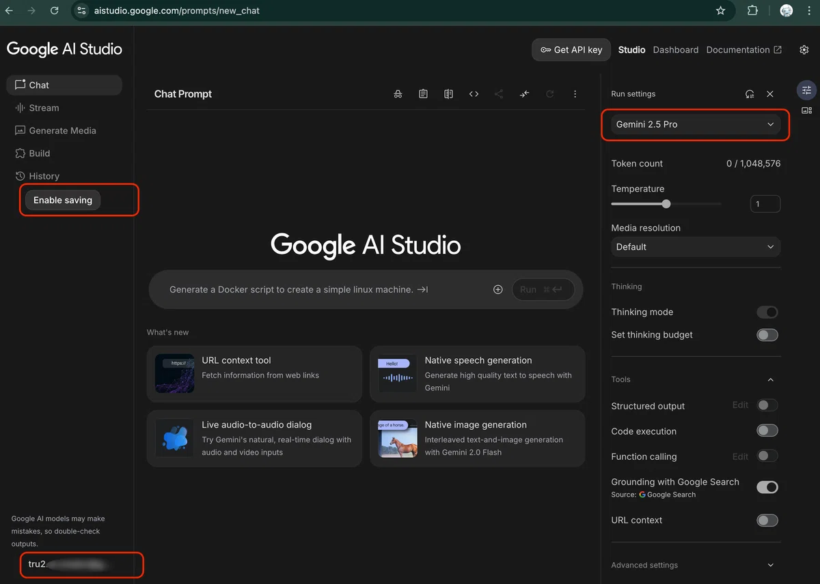Click the prompt gallery icon below the sliders icon

pos(807,111)
